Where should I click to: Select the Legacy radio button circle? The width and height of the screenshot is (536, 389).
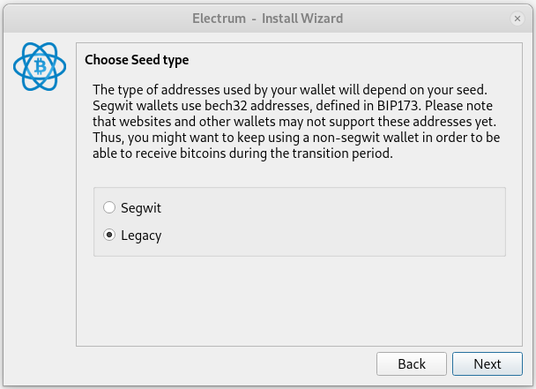click(109, 235)
